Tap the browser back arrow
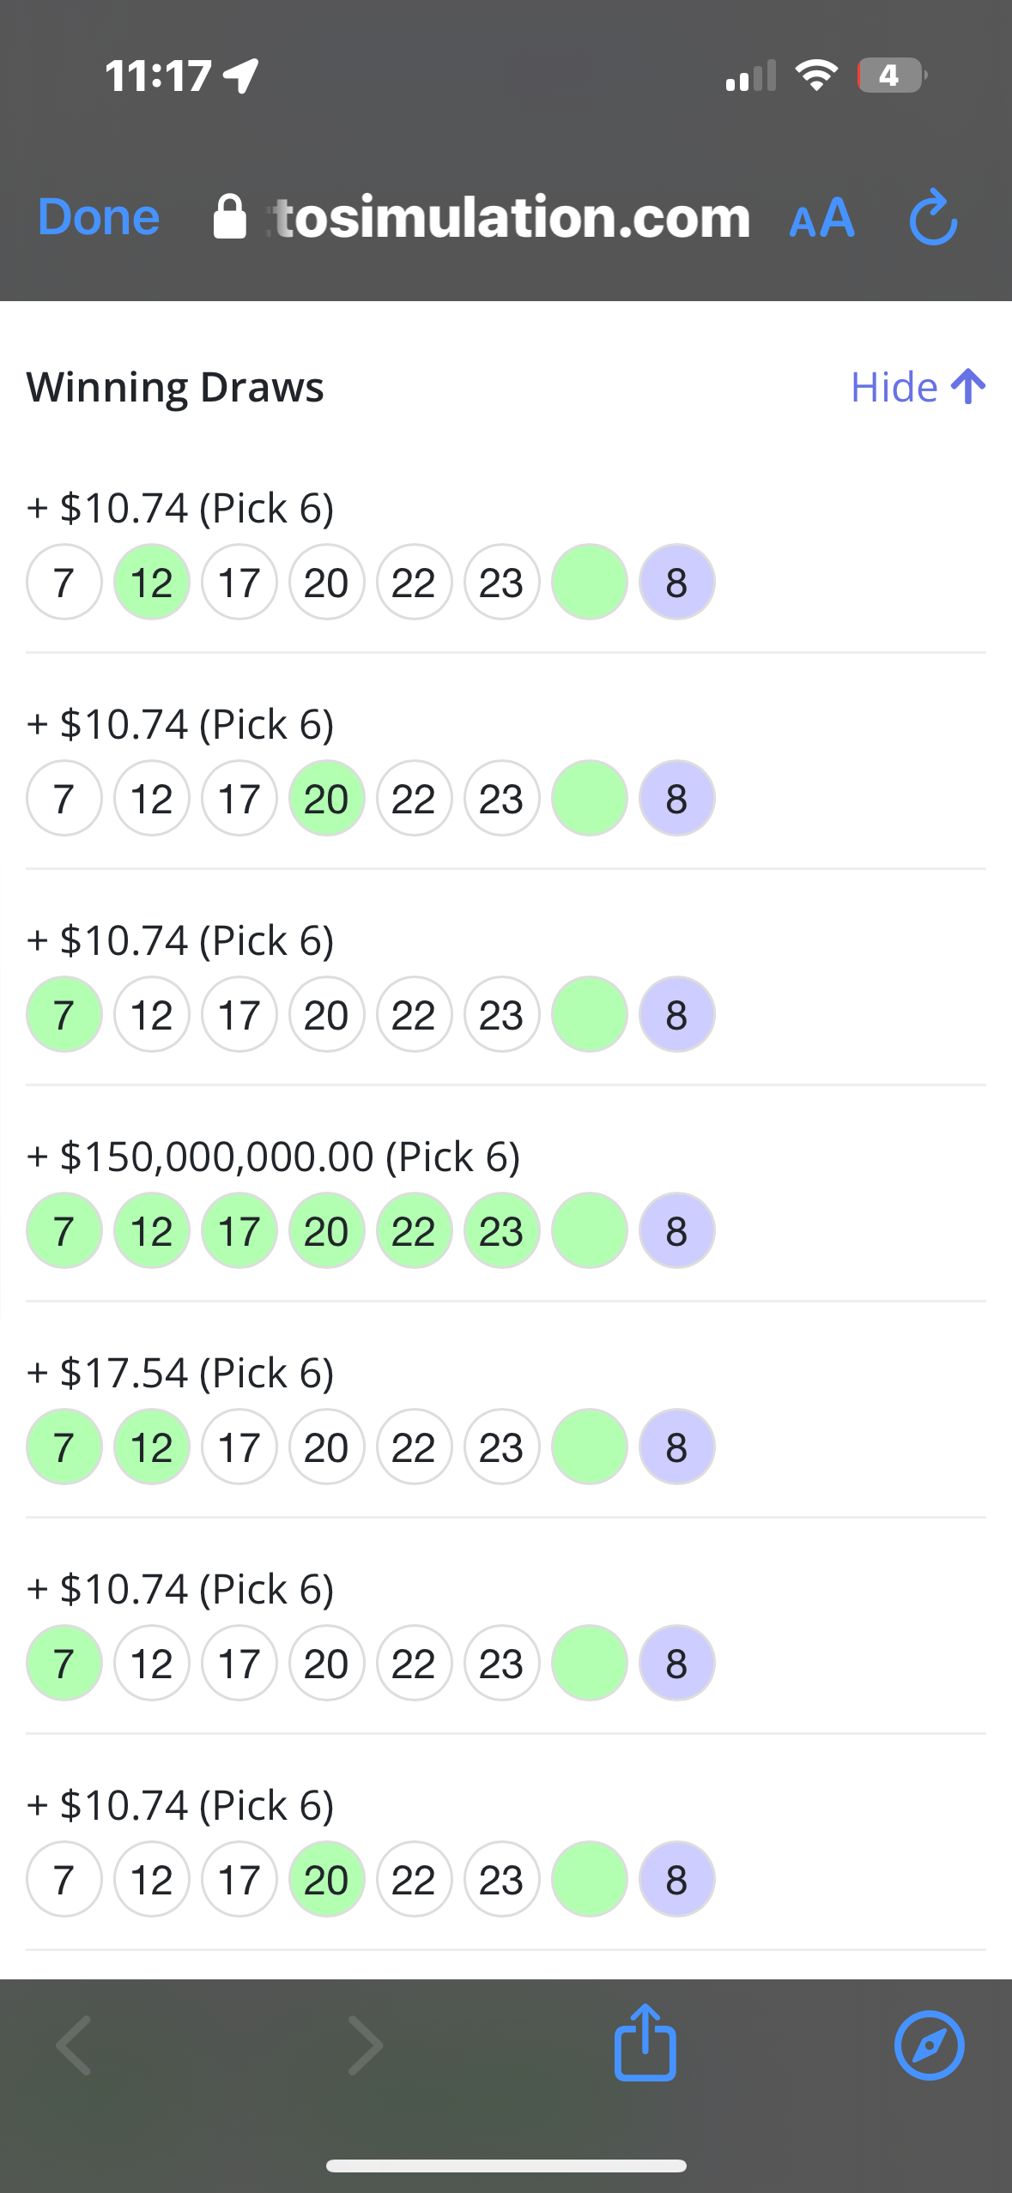The image size is (1012, 2193). pyautogui.click(x=74, y=2045)
